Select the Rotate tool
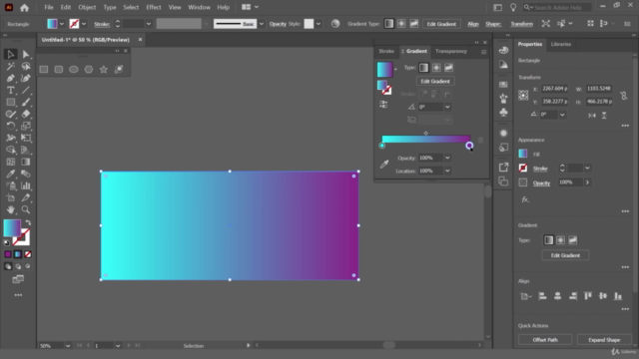639x359 pixels. [11, 126]
